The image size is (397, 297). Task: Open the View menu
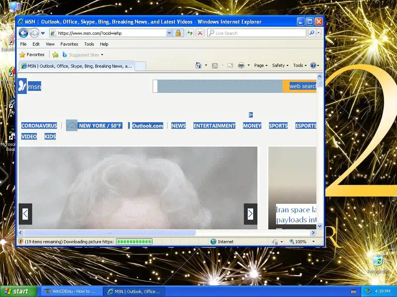point(50,44)
